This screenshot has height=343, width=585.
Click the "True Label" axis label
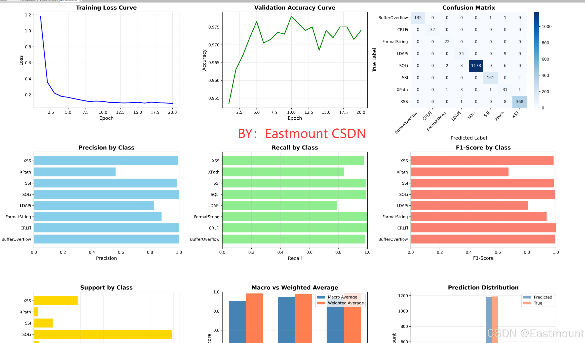click(x=374, y=60)
